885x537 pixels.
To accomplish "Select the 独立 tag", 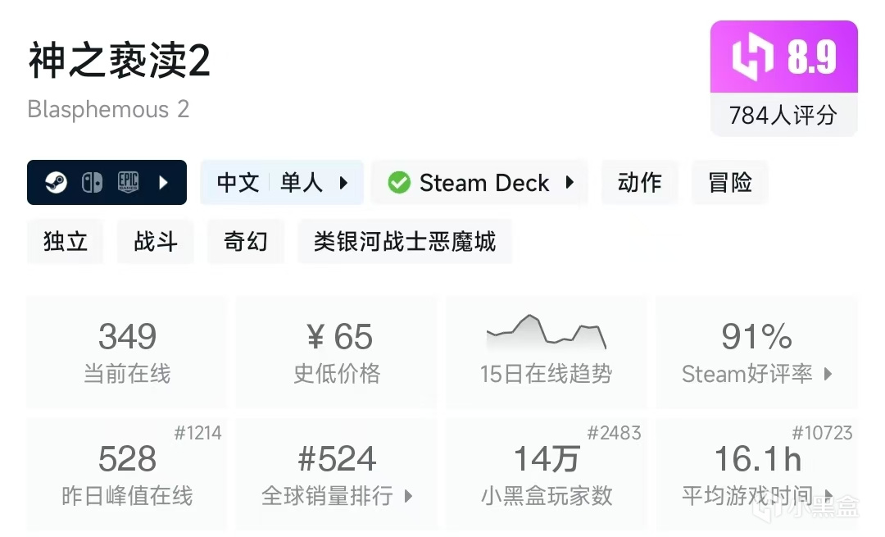I will [66, 241].
